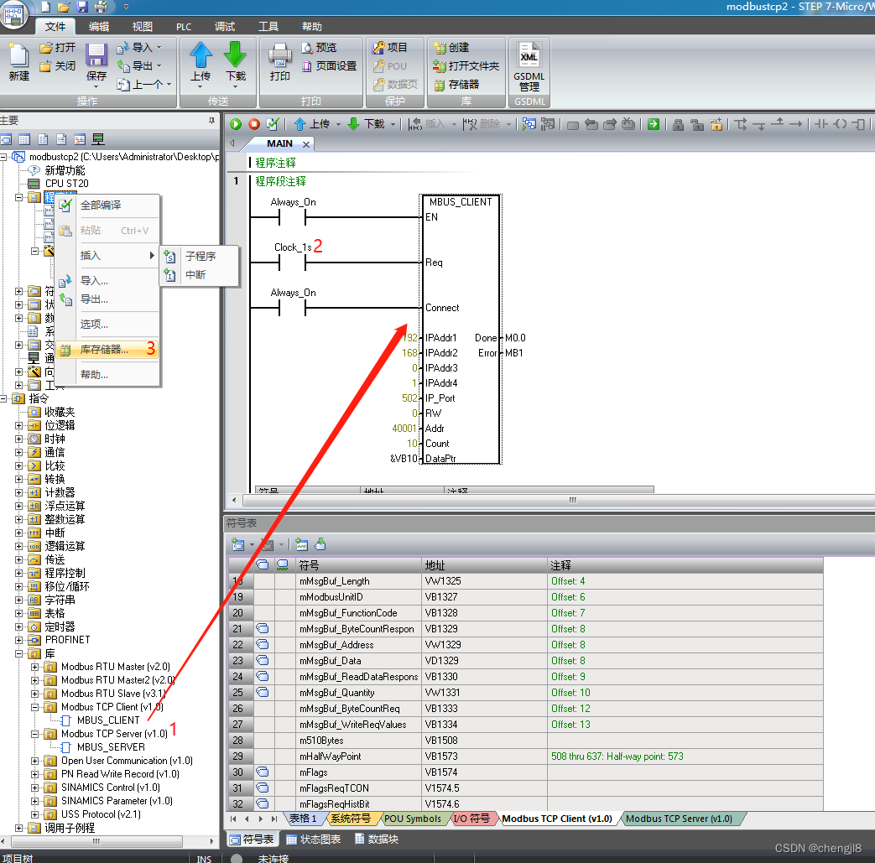The image size is (875, 863).
Task: Click the 符号表 bottom panel button
Action: click(x=251, y=840)
